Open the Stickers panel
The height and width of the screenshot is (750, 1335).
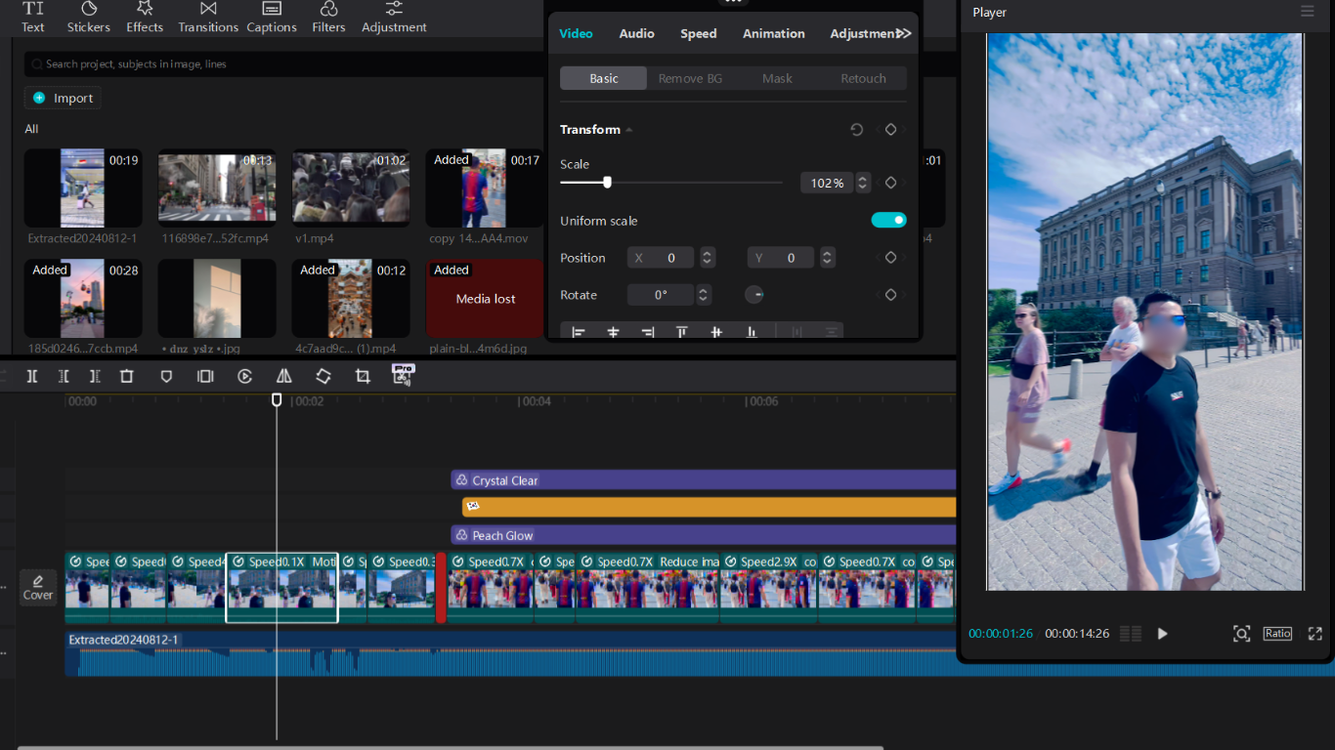pyautogui.click(x=88, y=17)
